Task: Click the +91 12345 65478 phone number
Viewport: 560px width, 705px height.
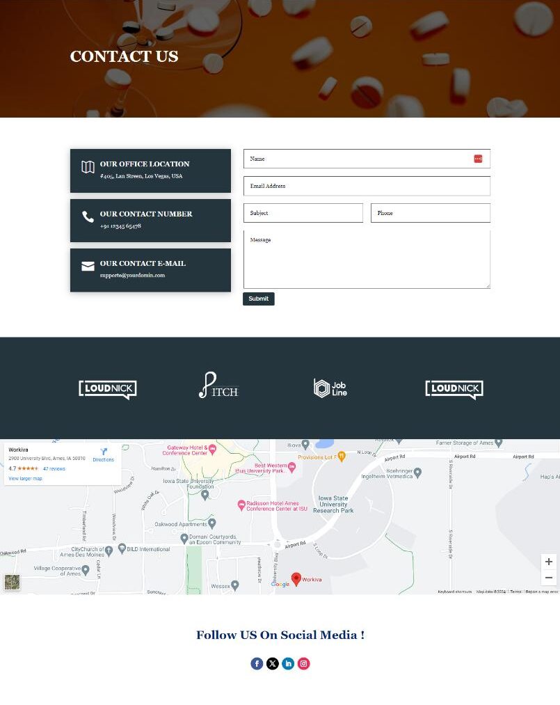Action: pos(120,225)
